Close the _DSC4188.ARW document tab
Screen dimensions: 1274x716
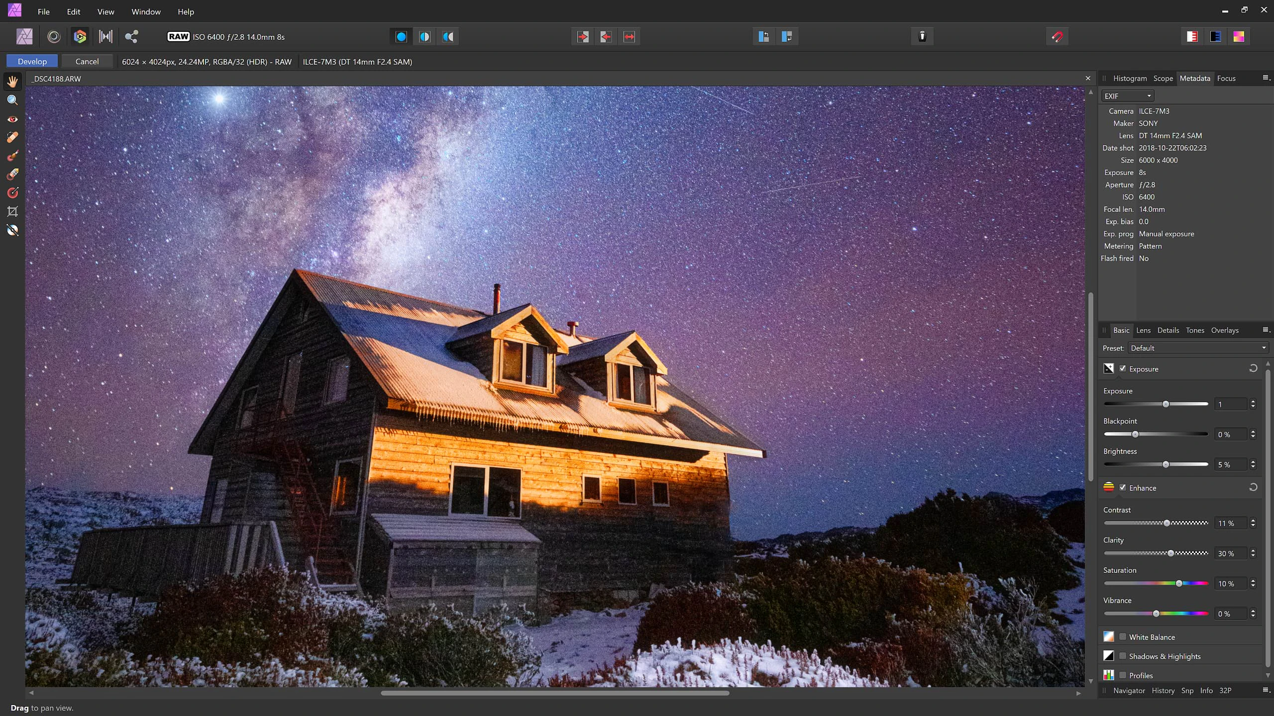point(1088,78)
